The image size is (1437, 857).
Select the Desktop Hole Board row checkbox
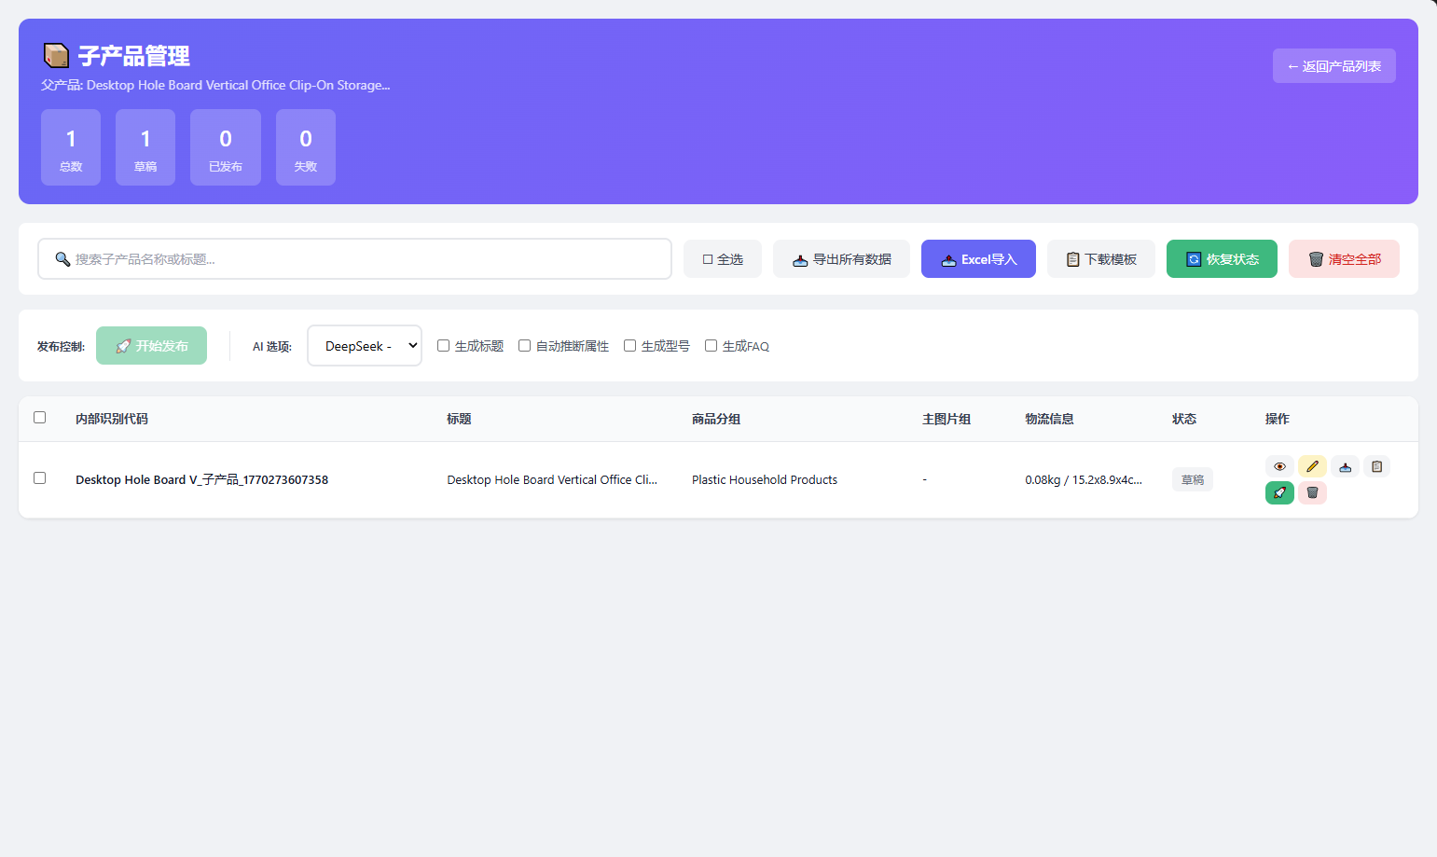coord(40,478)
